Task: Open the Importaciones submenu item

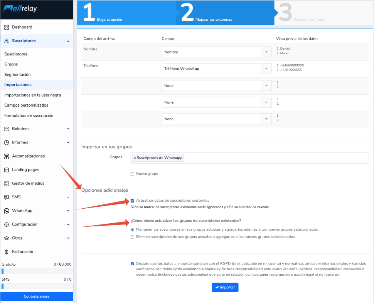Action: point(37,85)
